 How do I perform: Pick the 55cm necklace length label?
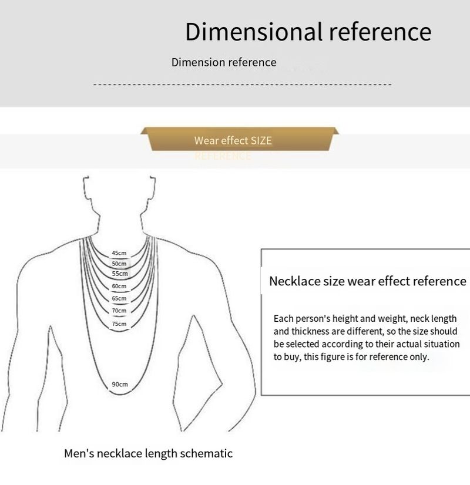pos(119,274)
